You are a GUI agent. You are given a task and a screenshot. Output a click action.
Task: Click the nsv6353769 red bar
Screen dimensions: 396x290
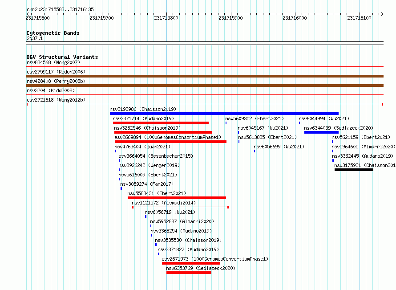click(189, 273)
